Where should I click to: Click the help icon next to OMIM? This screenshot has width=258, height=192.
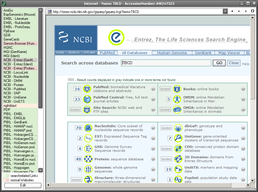click(x=243, y=99)
